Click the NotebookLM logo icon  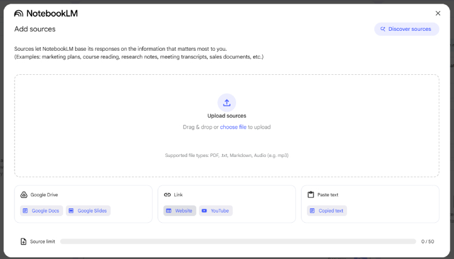[x=19, y=13]
